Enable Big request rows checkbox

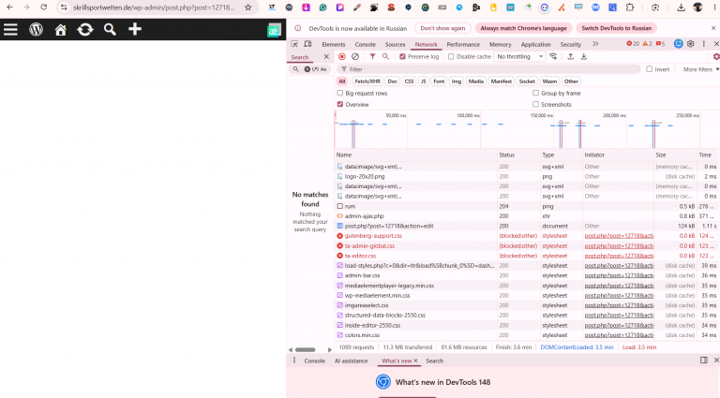pyautogui.click(x=340, y=93)
